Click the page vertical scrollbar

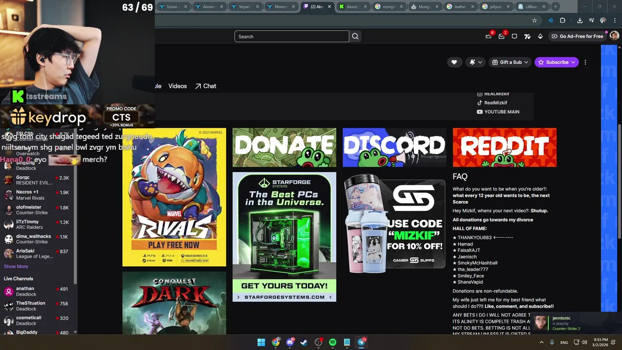(x=619, y=182)
